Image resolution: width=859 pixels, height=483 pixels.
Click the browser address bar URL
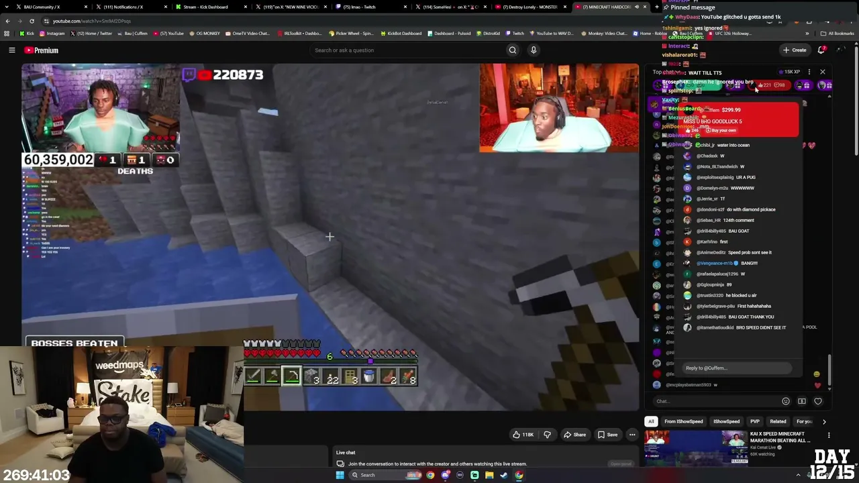tap(91, 21)
